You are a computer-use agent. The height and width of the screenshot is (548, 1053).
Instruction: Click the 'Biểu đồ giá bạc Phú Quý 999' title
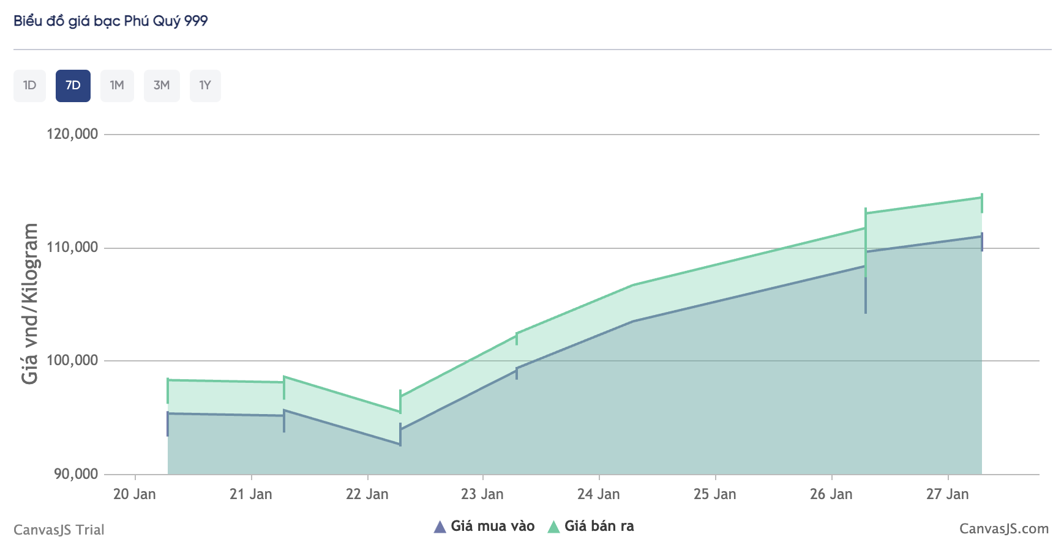[111, 21]
